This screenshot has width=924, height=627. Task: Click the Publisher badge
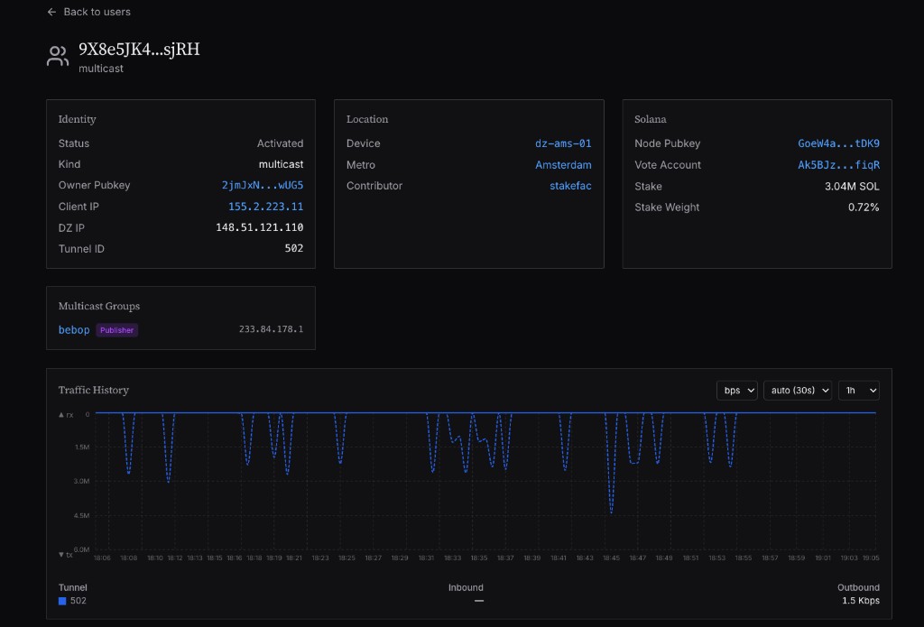point(117,330)
